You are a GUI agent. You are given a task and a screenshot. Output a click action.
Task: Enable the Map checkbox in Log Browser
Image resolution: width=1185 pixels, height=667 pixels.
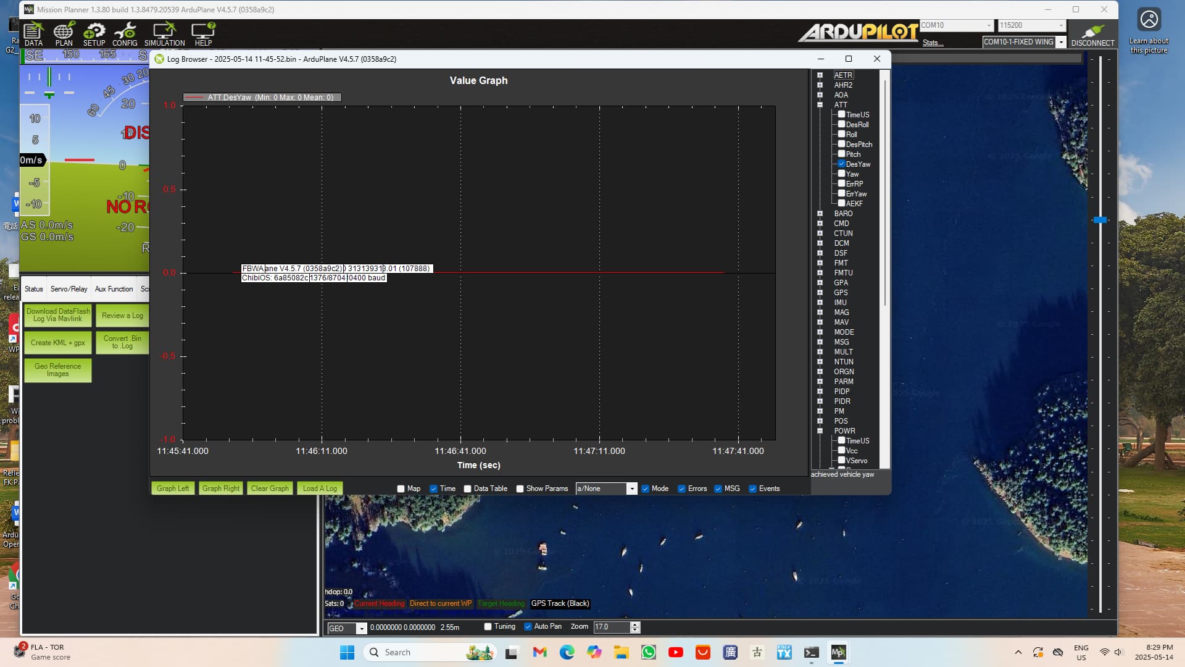(x=401, y=489)
